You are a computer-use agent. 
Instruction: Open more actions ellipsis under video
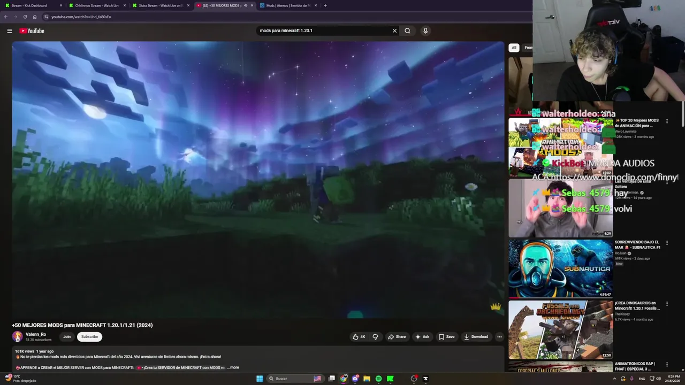[x=499, y=337]
